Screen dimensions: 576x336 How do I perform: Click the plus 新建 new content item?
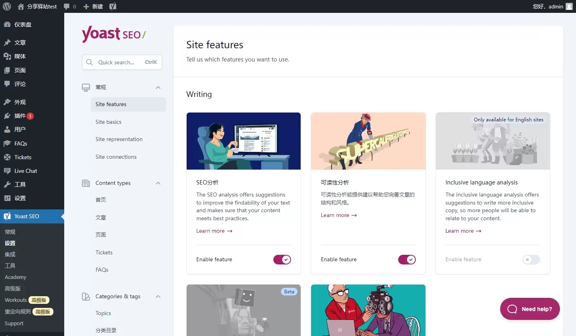click(93, 6)
